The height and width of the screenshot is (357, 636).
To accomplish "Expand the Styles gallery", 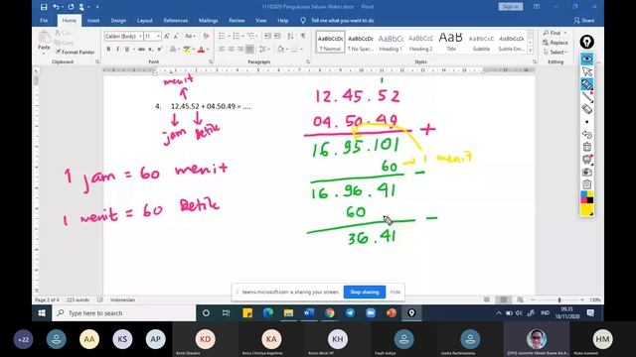I will click(x=530, y=50).
